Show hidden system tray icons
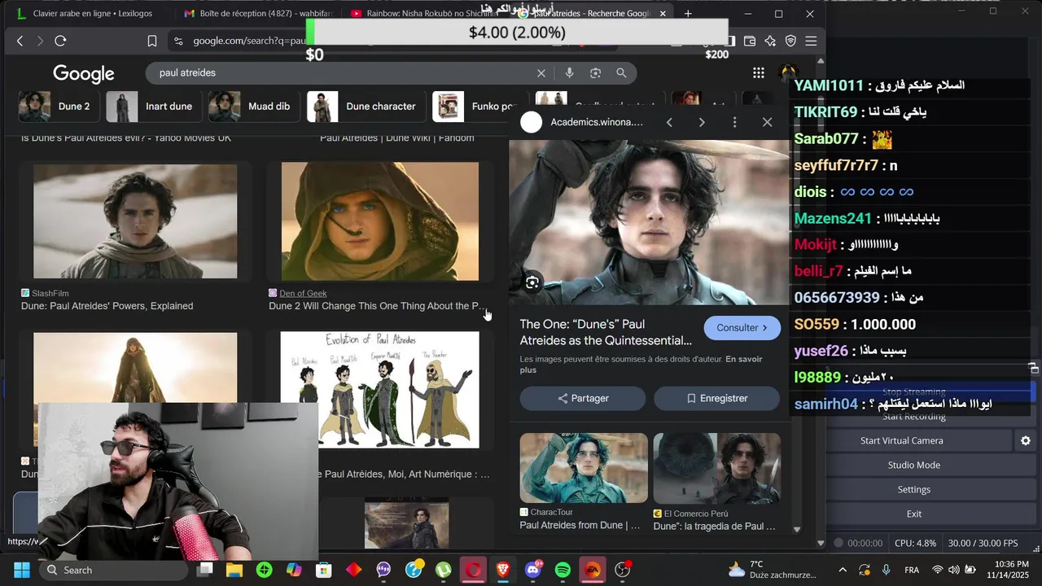The width and height of the screenshot is (1042, 586). pos(843,570)
